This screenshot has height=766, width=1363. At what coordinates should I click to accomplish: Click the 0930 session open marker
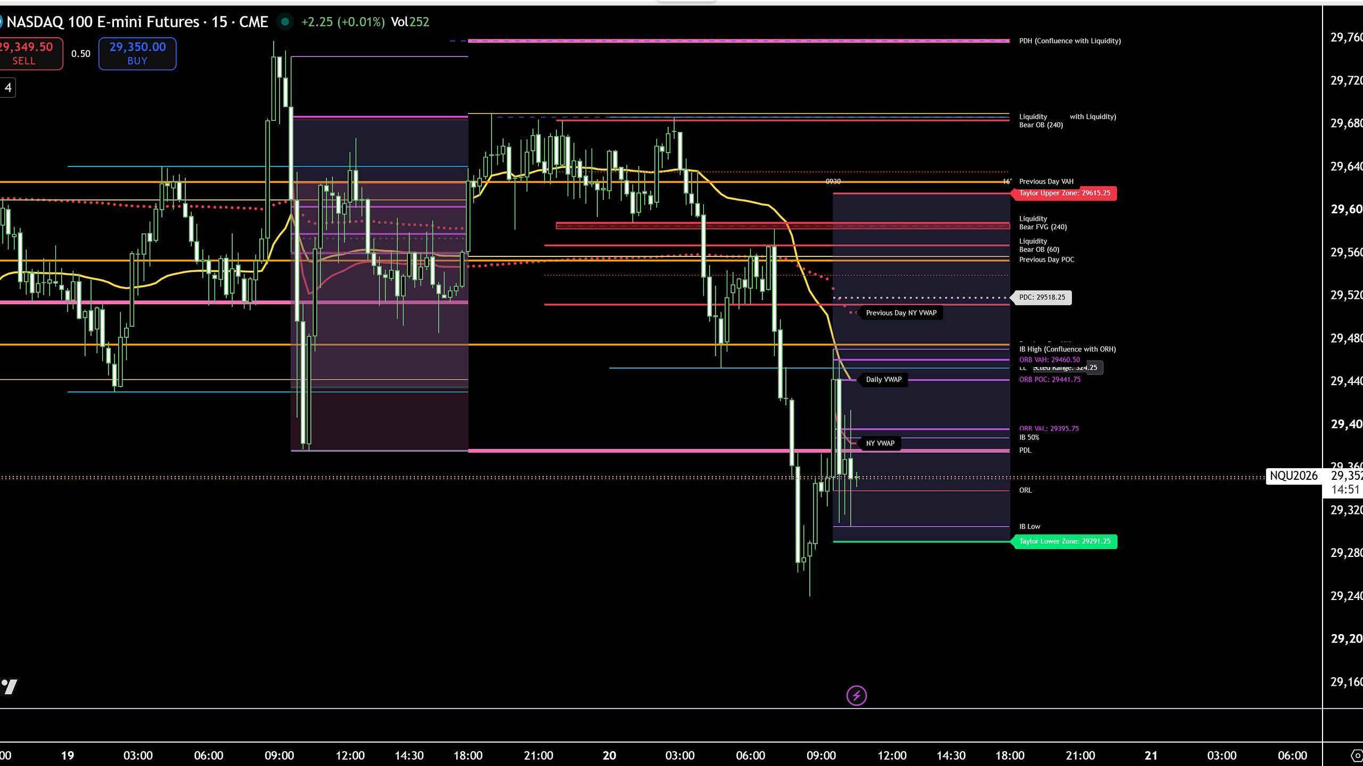[833, 181]
